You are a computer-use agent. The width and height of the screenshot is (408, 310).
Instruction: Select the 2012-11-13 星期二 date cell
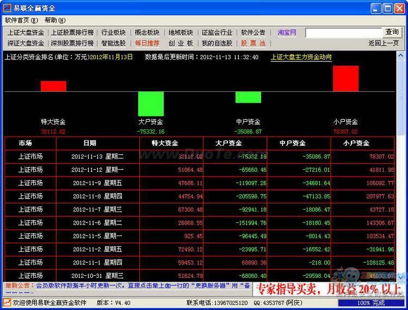click(97, 157)
